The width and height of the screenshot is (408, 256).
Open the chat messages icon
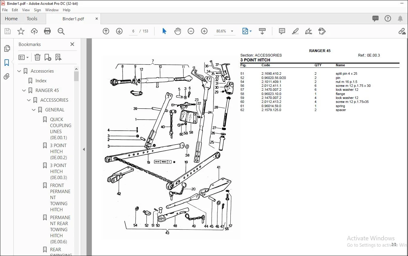(376, 18)
